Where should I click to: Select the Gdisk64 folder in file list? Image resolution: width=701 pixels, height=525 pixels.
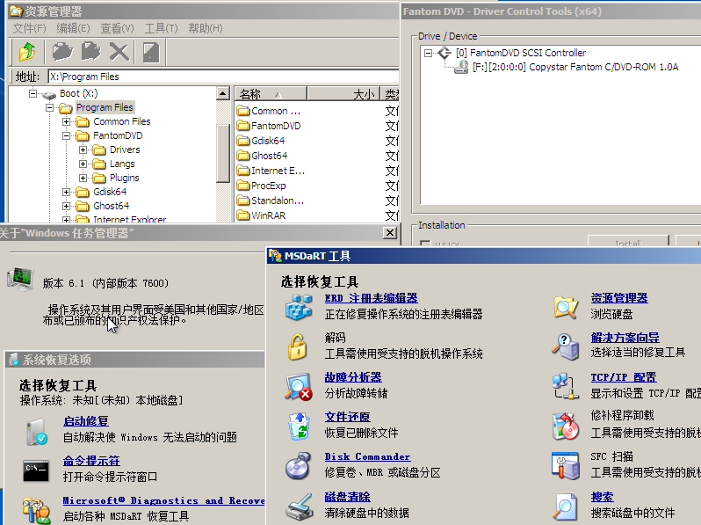(261, 141)
